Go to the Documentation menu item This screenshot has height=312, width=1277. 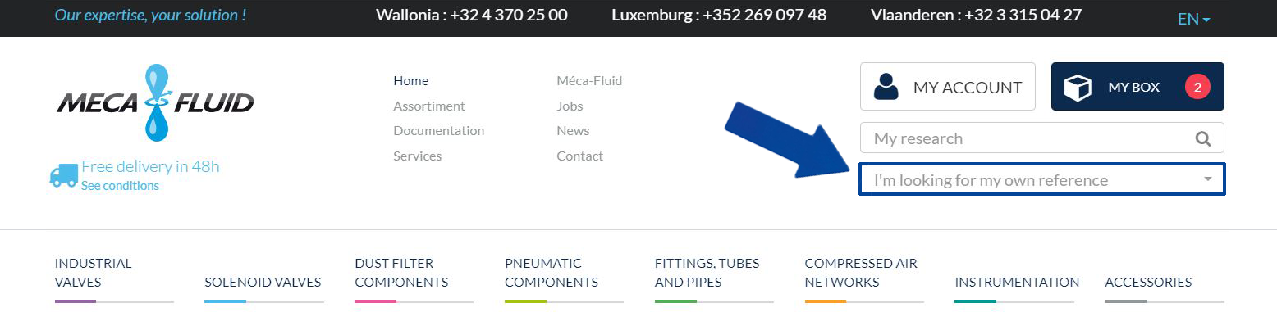pos(439,131)
